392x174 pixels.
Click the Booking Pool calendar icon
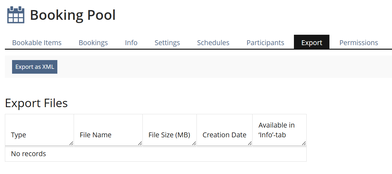coord(16,15)
